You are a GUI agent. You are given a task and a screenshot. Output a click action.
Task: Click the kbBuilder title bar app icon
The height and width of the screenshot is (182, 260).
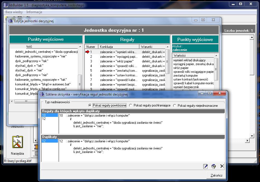click(x=6, y=5)
